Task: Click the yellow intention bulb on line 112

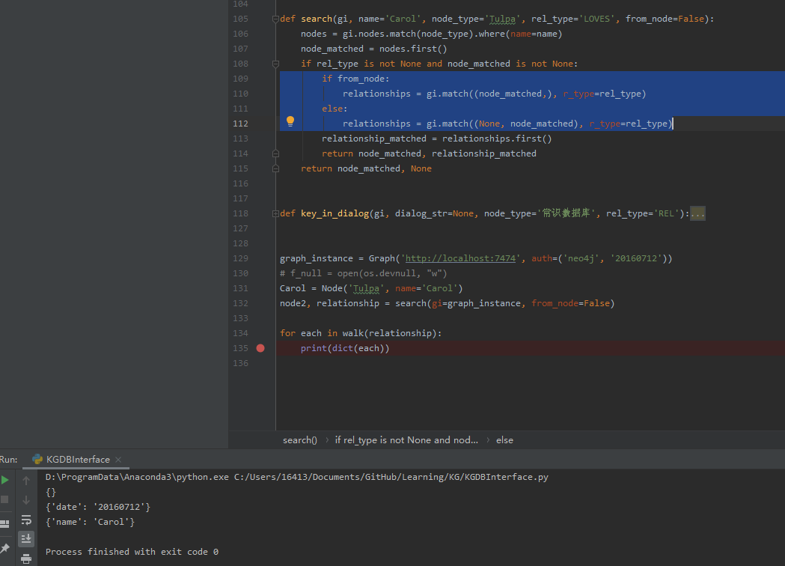Action: [290, 120]
